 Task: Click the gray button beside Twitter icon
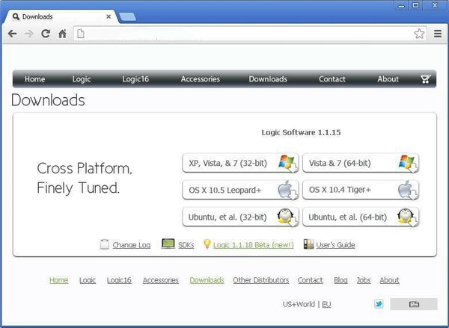[x=414, y=304]
